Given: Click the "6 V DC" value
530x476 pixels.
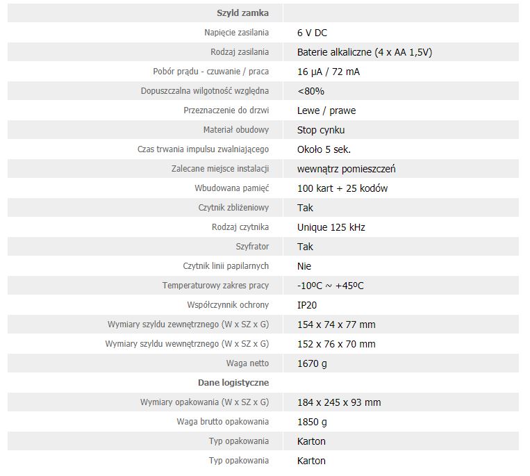Looking at the screenshot, I should pos(312,33).
